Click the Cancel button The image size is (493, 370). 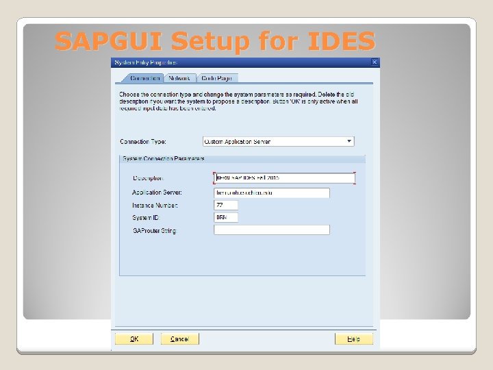click(180, 339)
